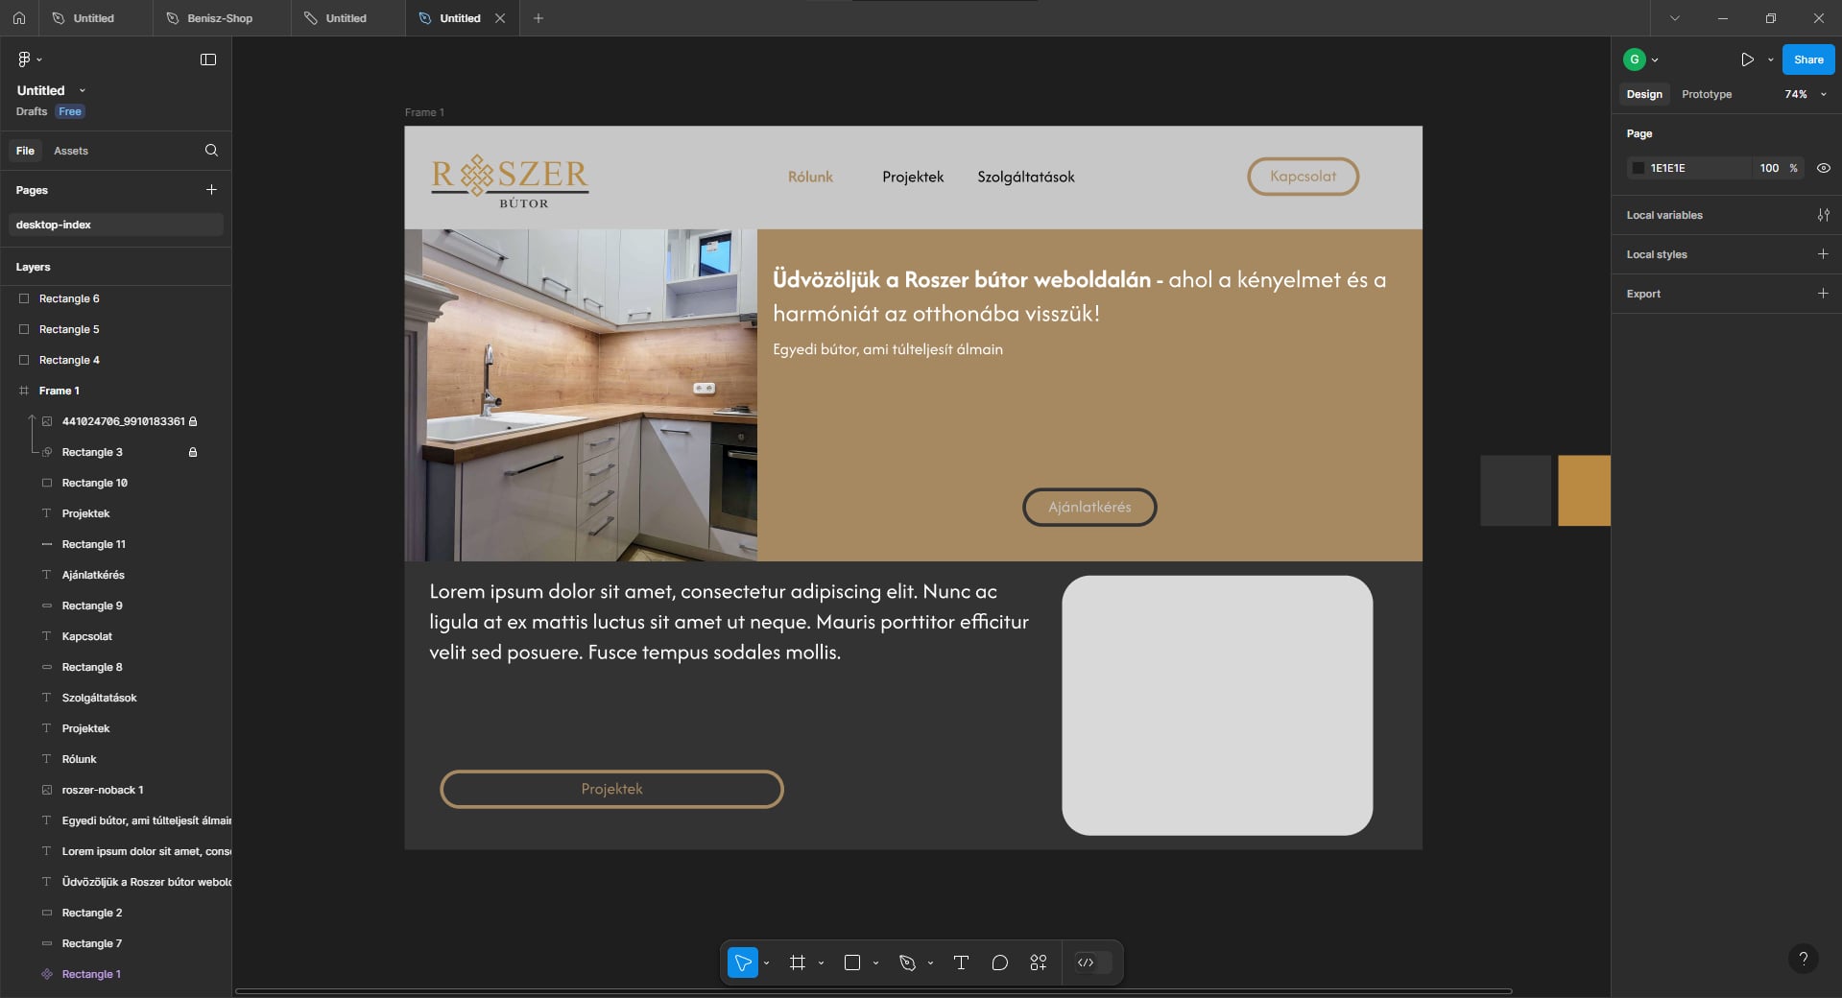Switch to the Prototype tab
Screen dimensions: 1842x998
(1706, 94)
